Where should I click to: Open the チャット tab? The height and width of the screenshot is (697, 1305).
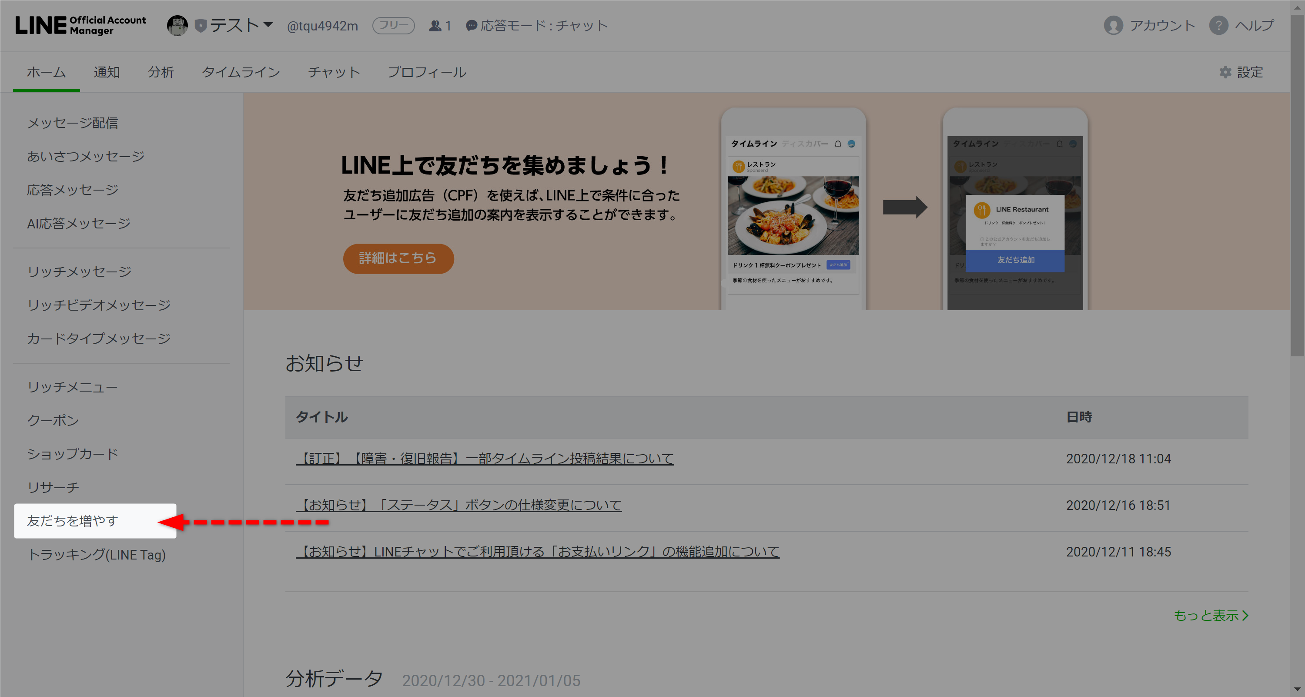(334, 72)
